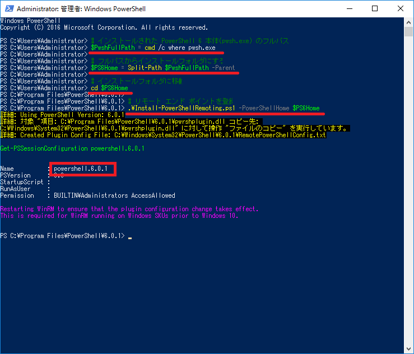Click the scrollbar down arrow
The image size is (414, 354).
pyautogui.click(x=409, y=349)
